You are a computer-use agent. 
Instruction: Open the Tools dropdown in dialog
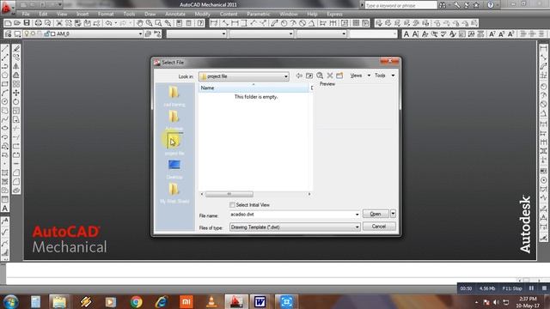384,76
